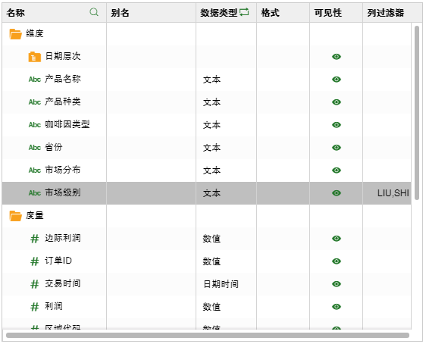Click the # icon of 边际利润

[35, 239]
